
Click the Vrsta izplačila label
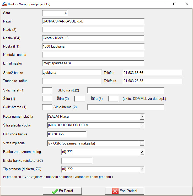(14, 143)
